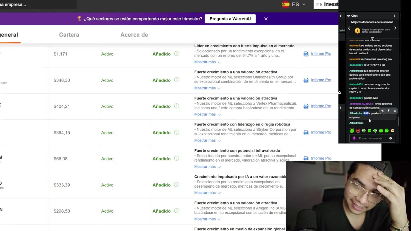Expand Mostrar más for Vertex Pharmaceuticals description
Screen dimensions: 411x231
tap(207, 114)
